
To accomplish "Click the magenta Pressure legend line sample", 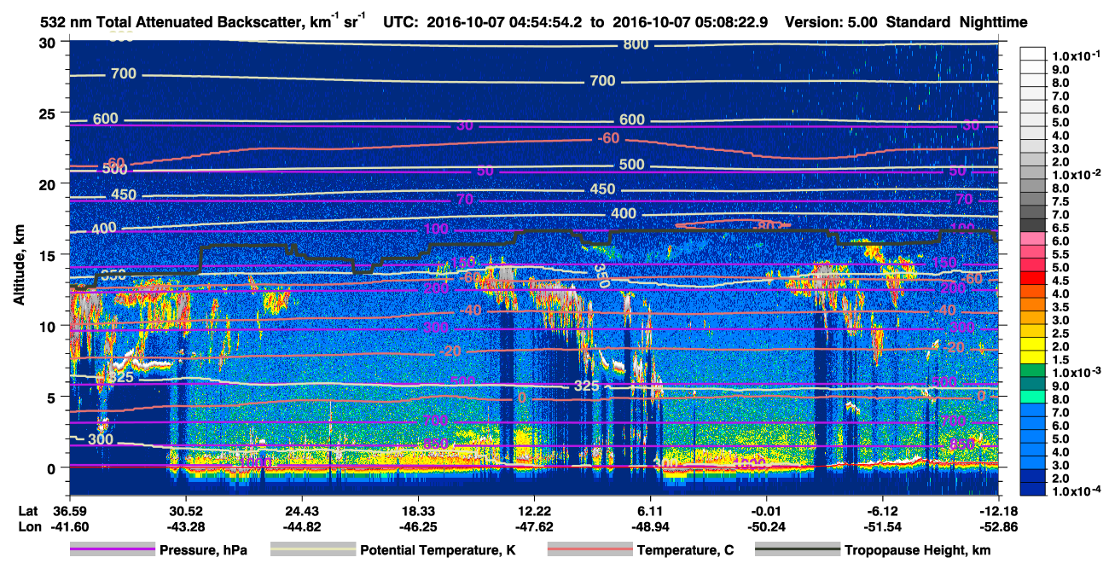I will point(113,549).
